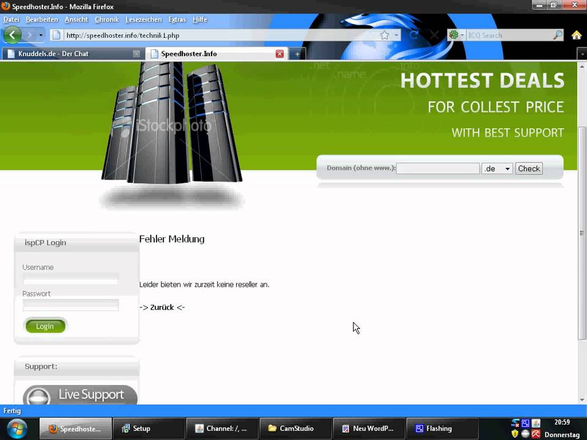Open the list all tabs dropdown
The width and height of the screenshot is (587, 440).
tap(582, 54)
